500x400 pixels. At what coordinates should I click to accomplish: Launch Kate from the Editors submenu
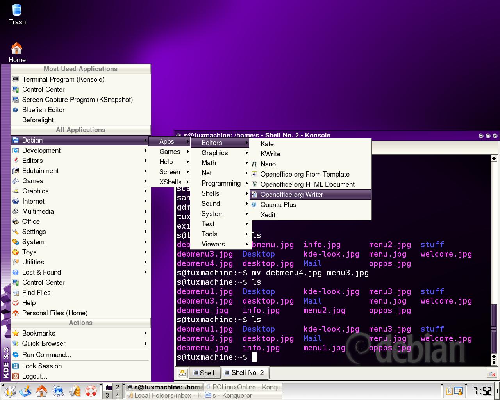tap(310, 144)
